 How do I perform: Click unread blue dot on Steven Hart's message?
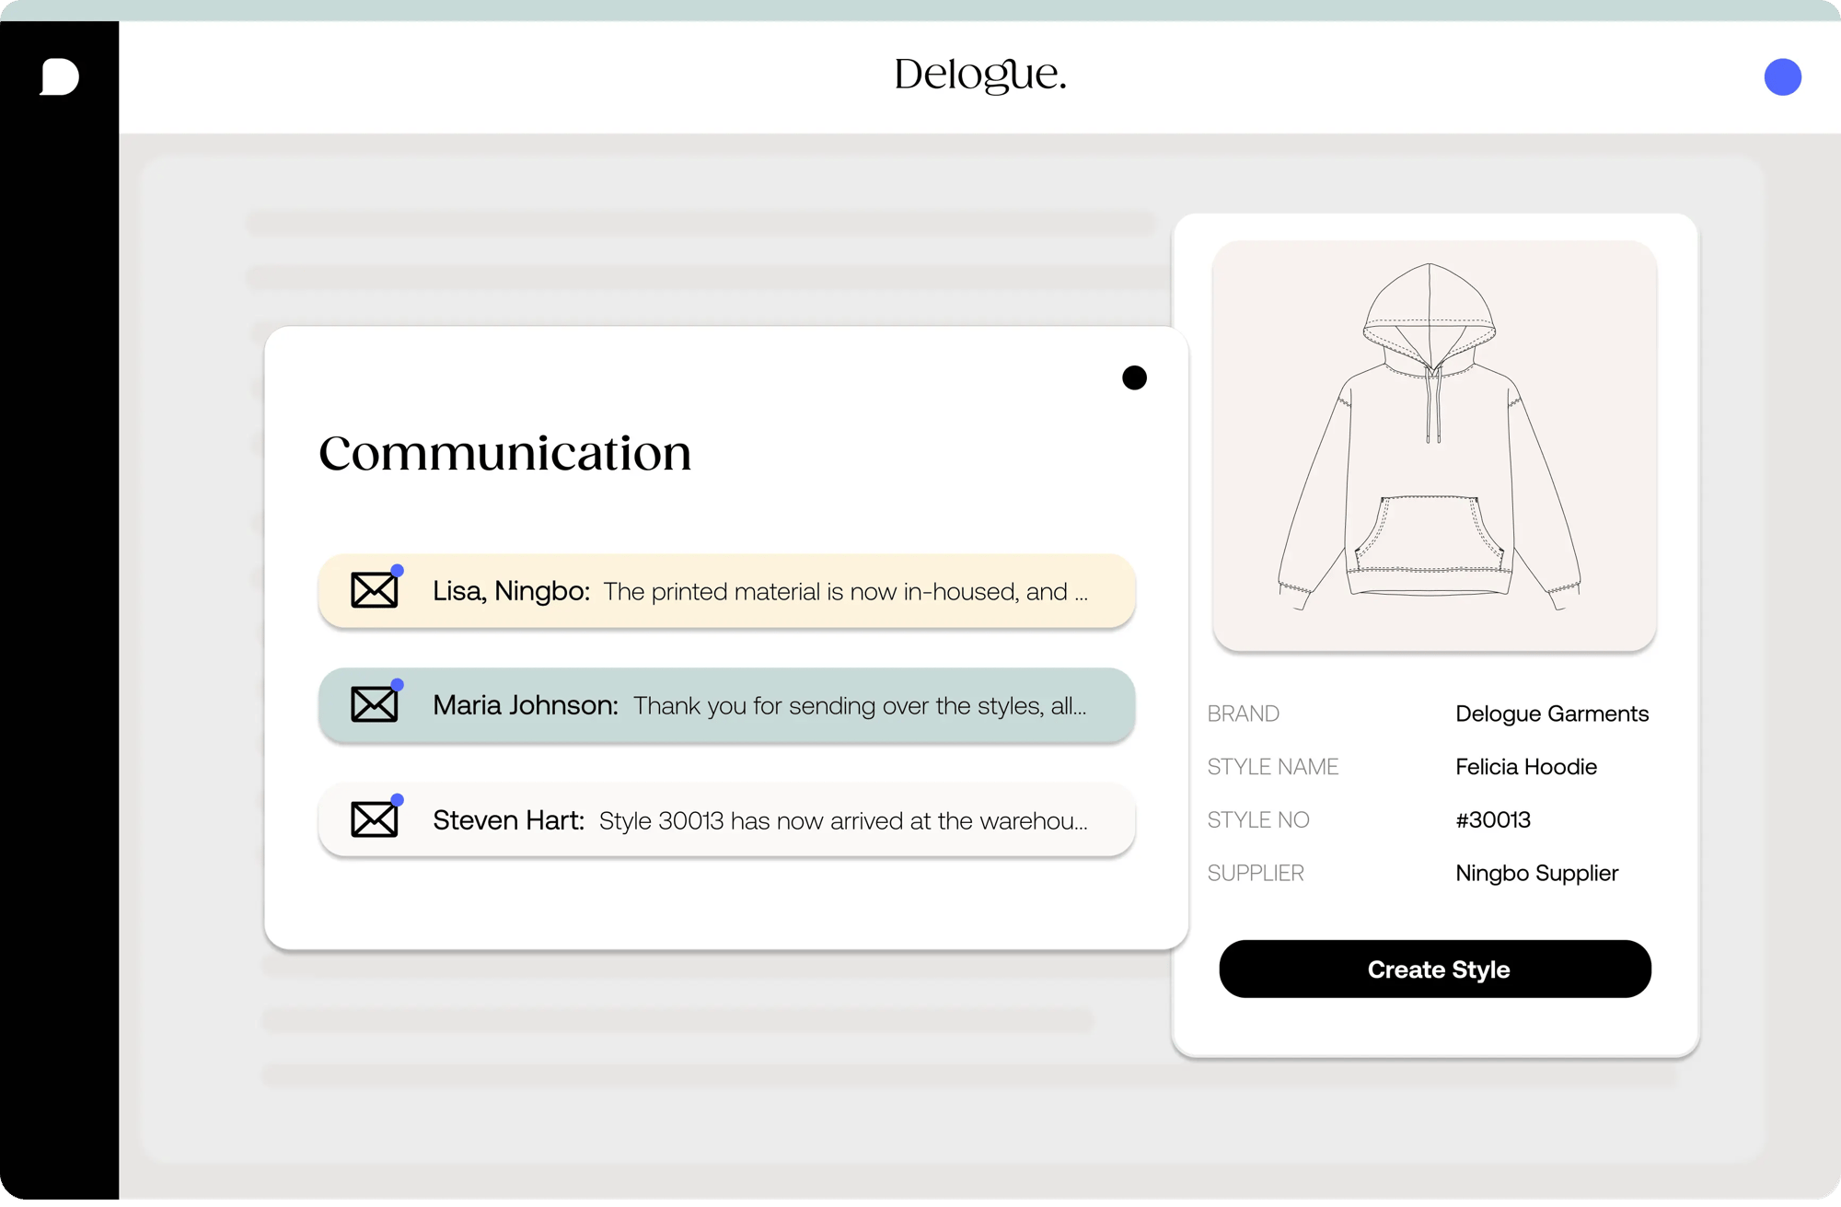pos(398,800)
